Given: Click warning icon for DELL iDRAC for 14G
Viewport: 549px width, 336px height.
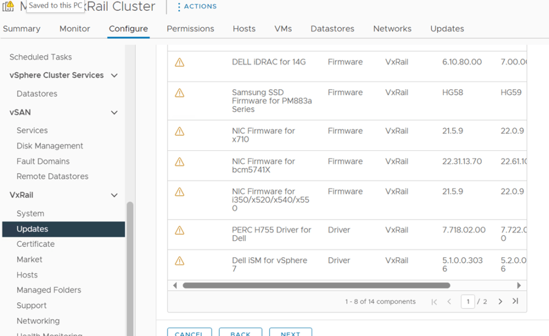Looking at the screenshot, I should [180, 62].
